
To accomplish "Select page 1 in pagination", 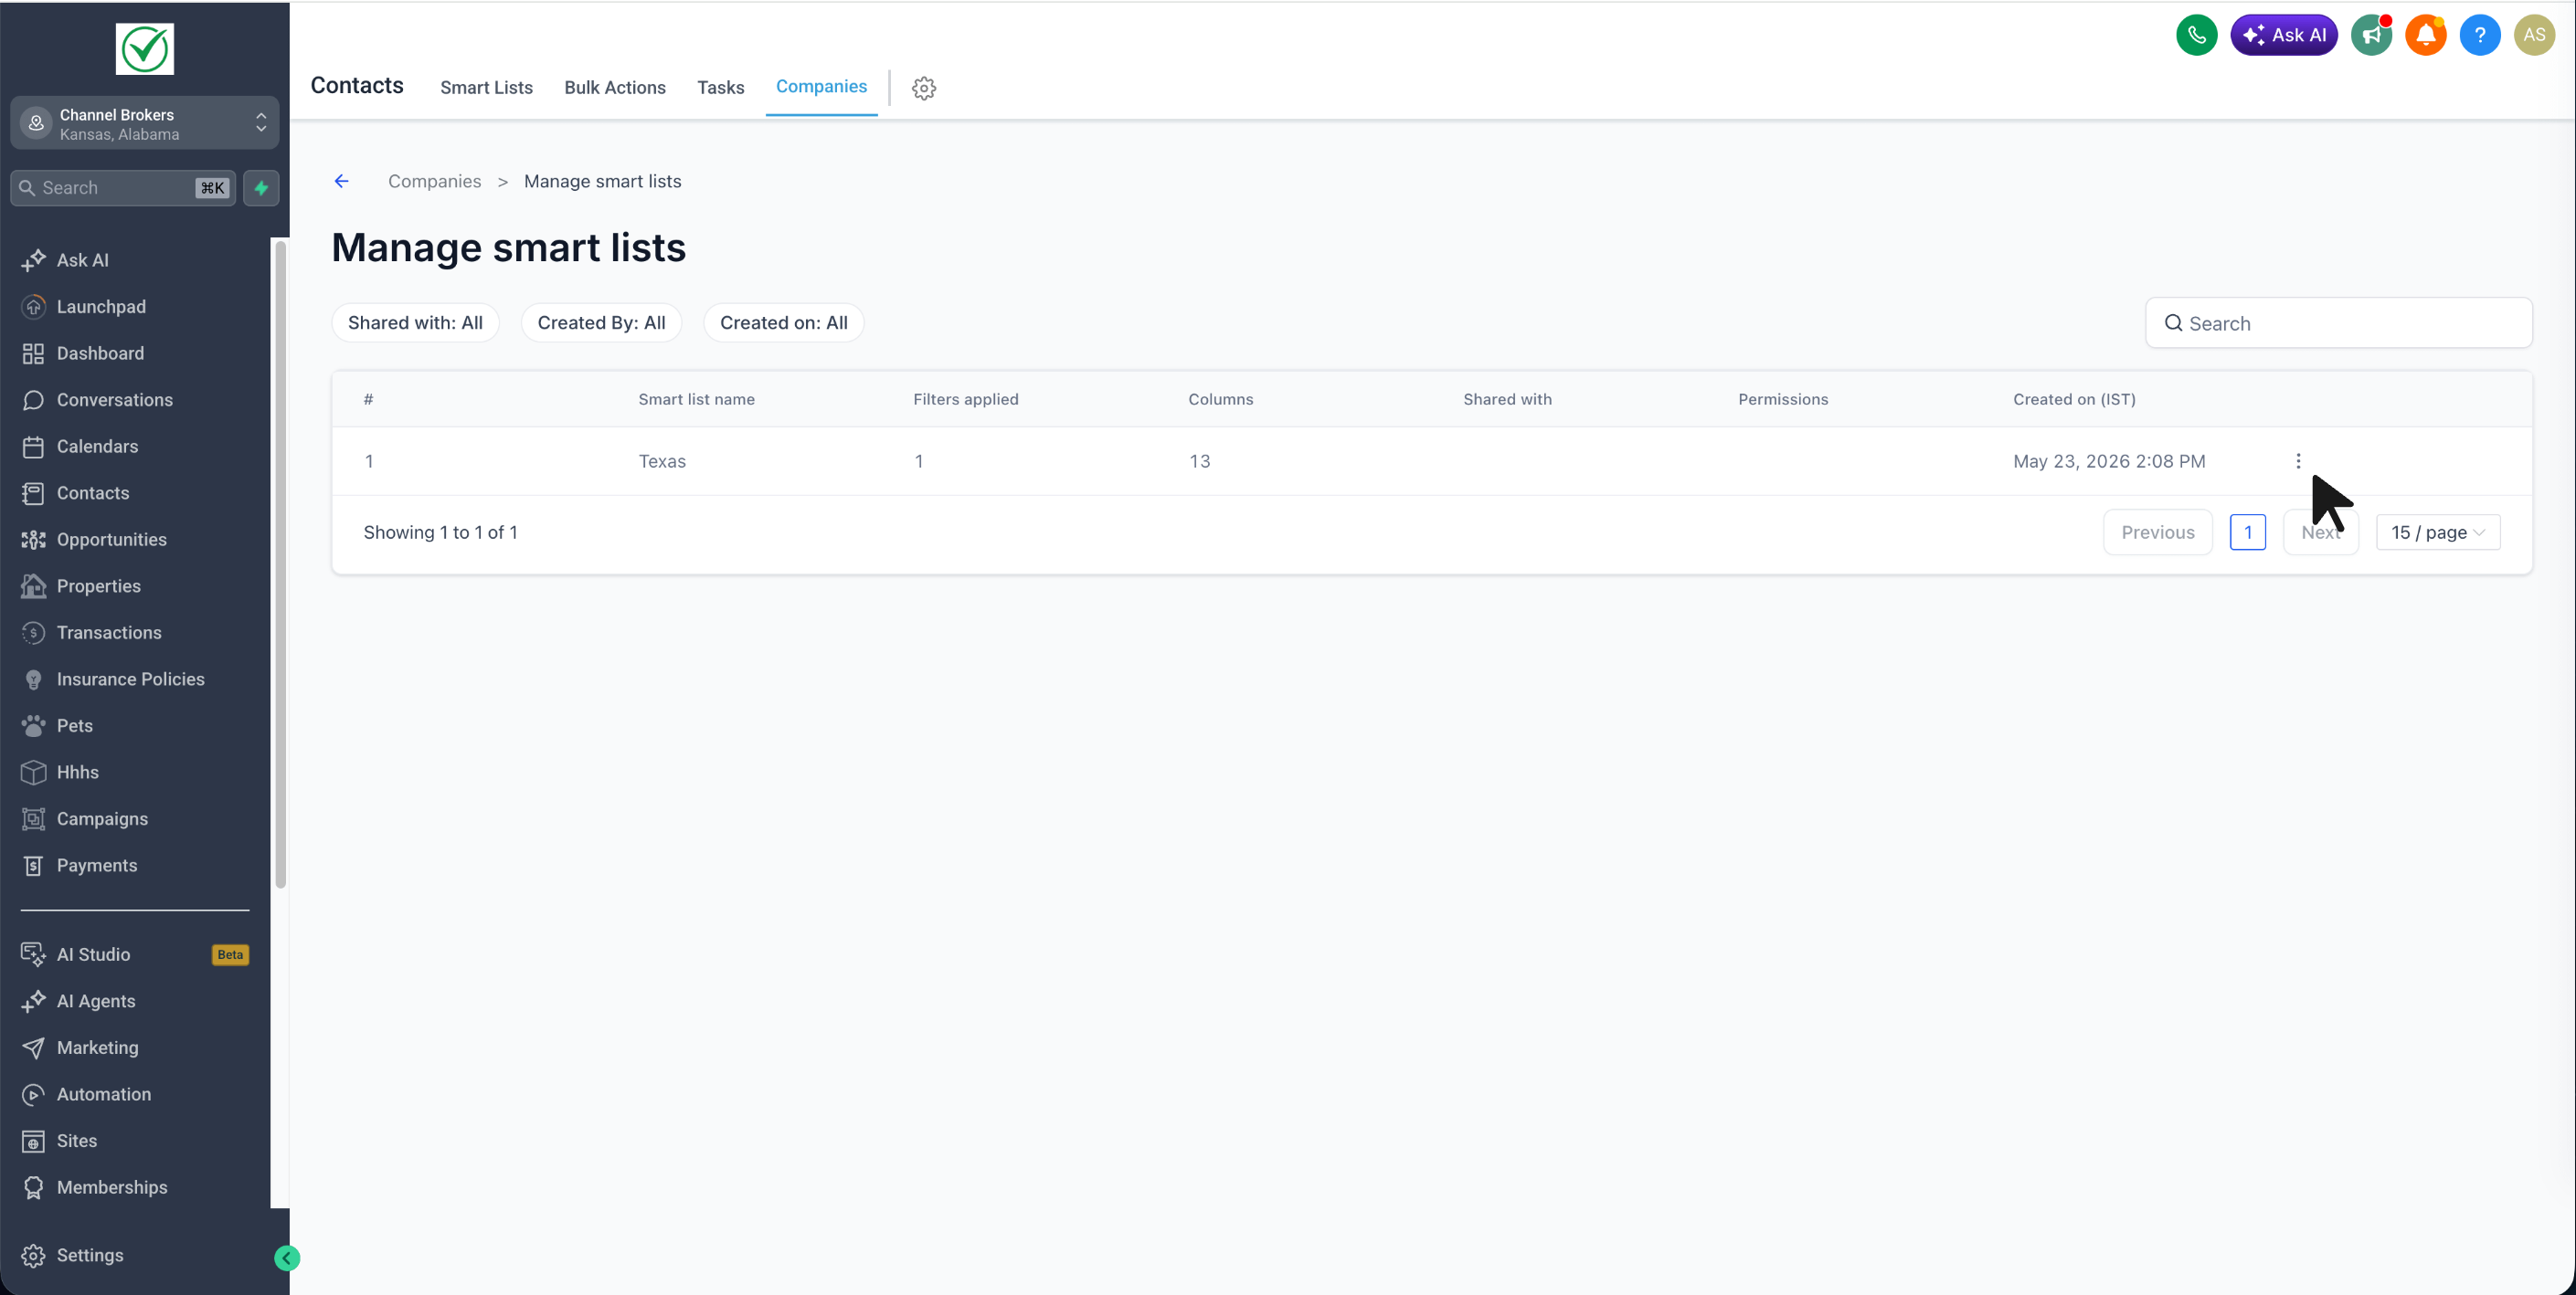I will click(2247, 532).
